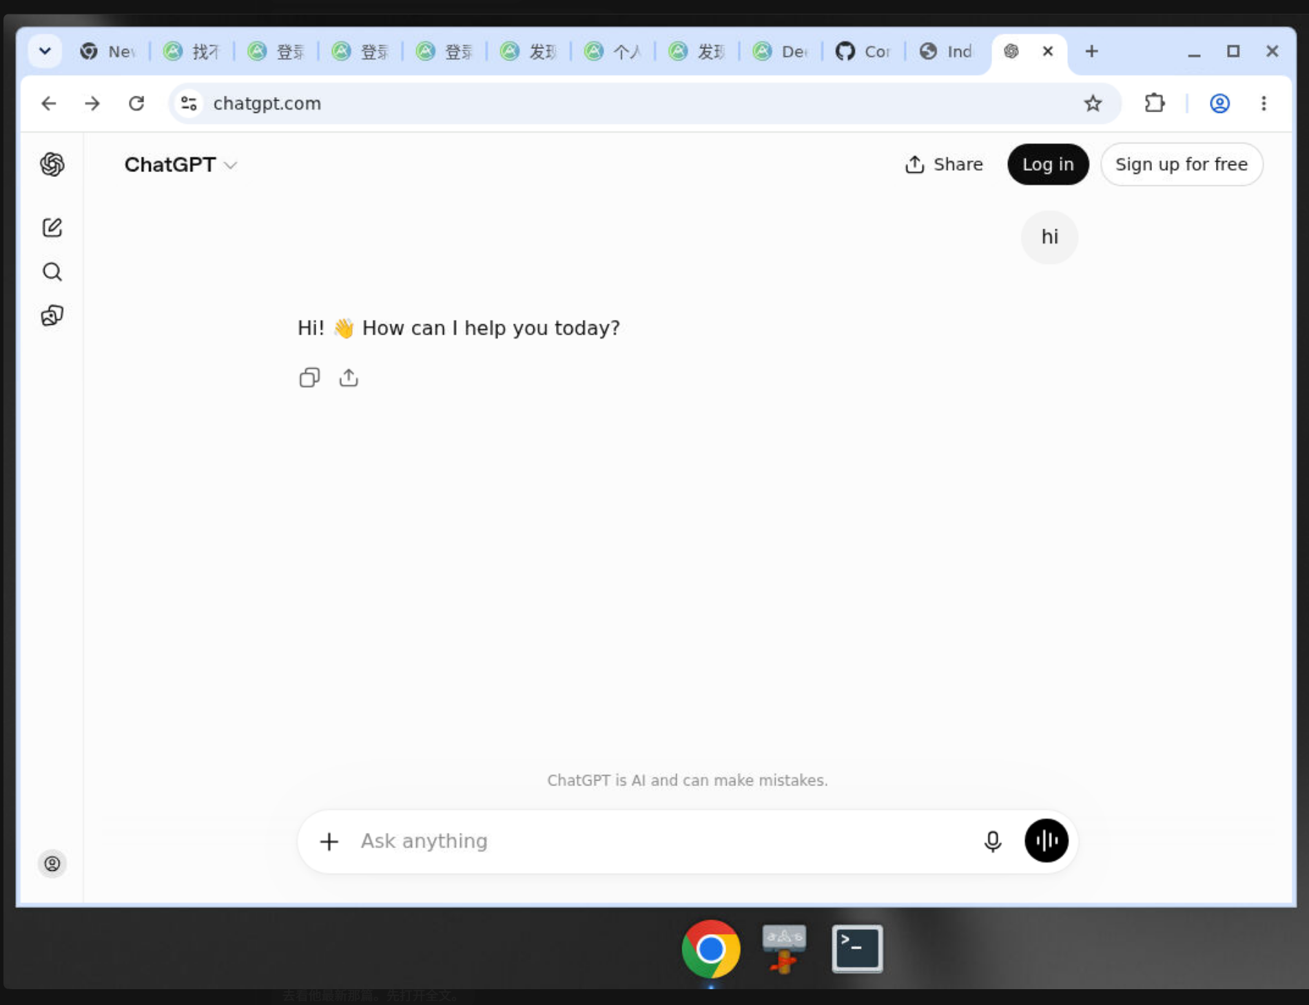Copy the assistant's response
1309x1005 pixels.
pyautogui.click(x=309, y=378)
